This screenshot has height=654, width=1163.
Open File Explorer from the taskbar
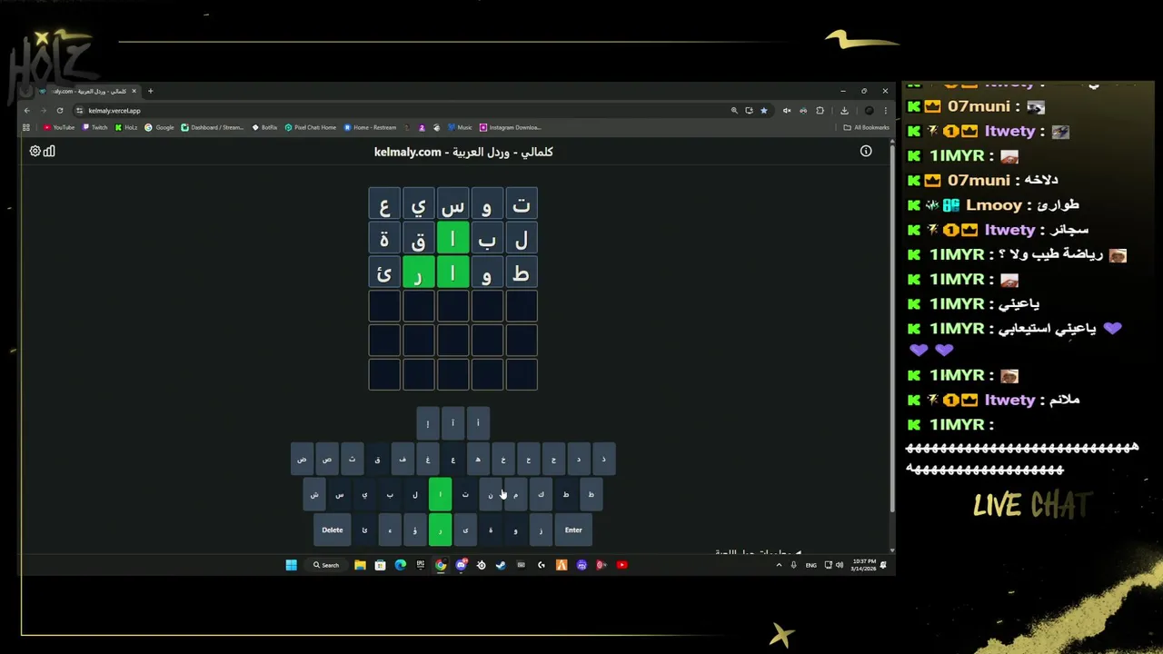click(x=360, y=565)
